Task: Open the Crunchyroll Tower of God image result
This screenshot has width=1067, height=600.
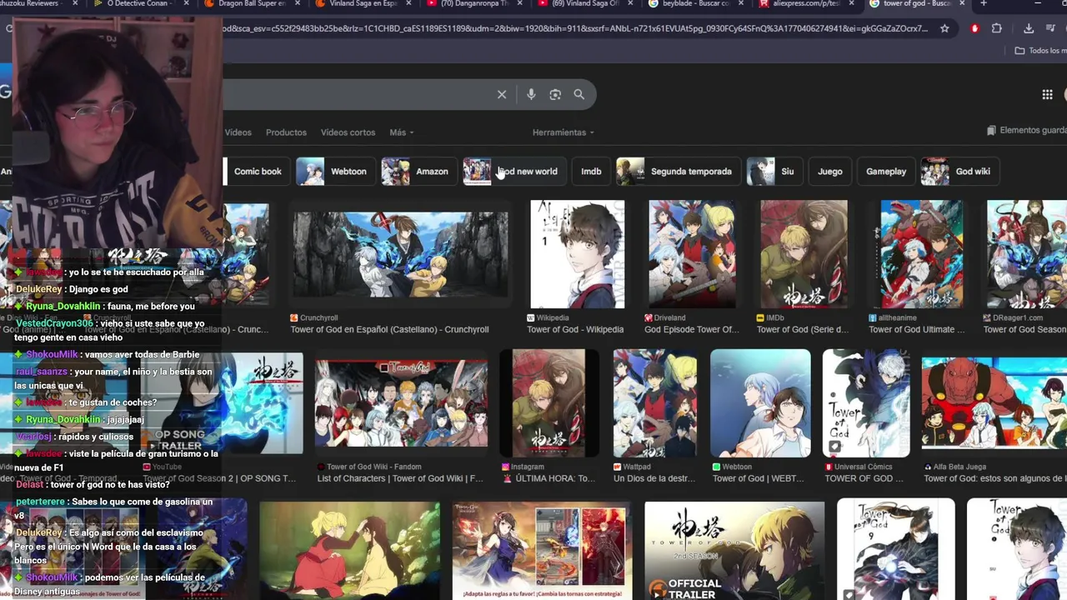Action: click(400, 255)
